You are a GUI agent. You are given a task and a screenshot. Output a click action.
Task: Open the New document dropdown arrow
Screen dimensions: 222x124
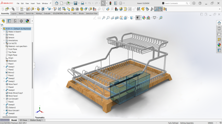pos(65,3)
